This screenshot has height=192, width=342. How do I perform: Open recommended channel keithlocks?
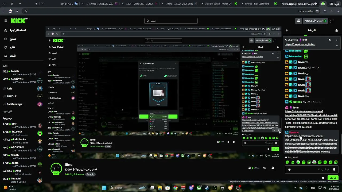23,141
